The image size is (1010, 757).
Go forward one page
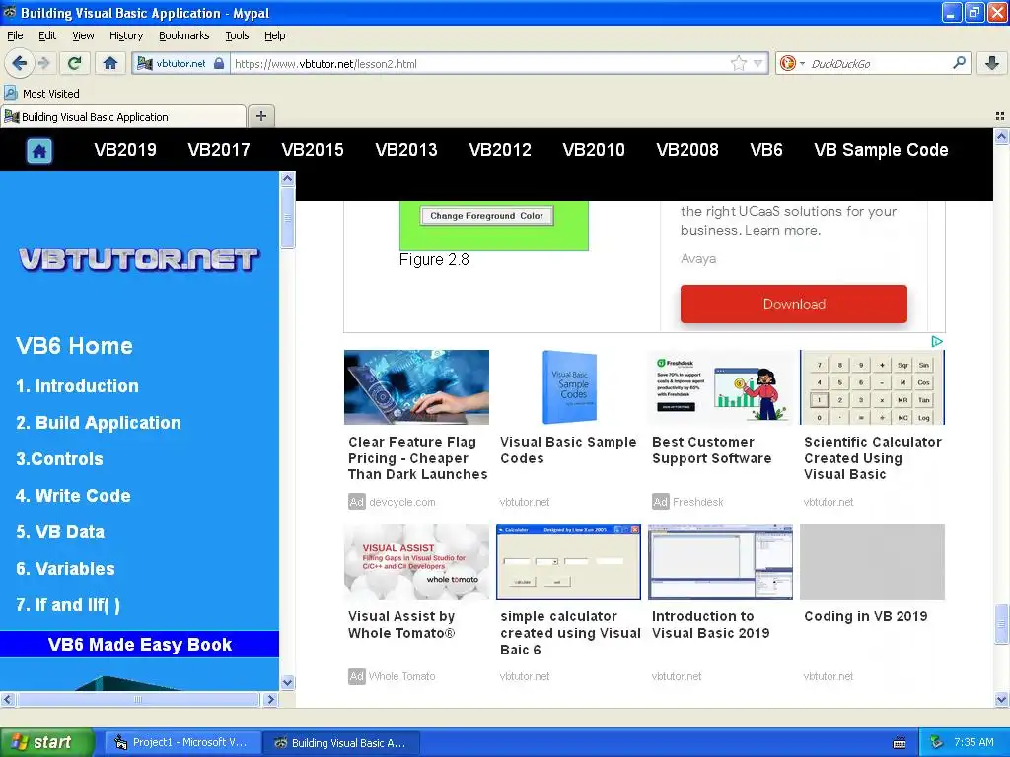click(43, 63)
